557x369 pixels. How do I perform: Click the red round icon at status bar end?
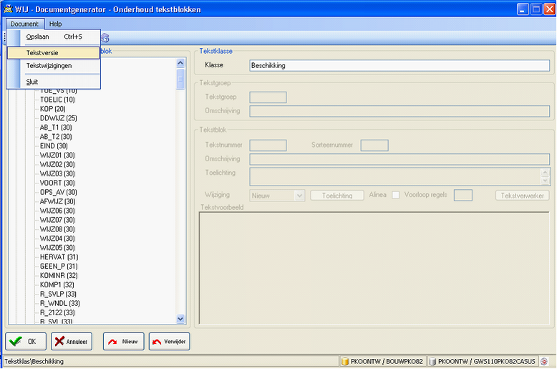[544, 362]
